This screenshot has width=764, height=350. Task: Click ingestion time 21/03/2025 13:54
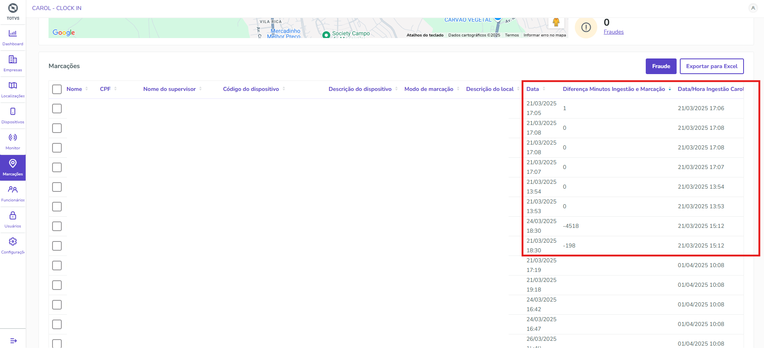click(x=701, y=187)
